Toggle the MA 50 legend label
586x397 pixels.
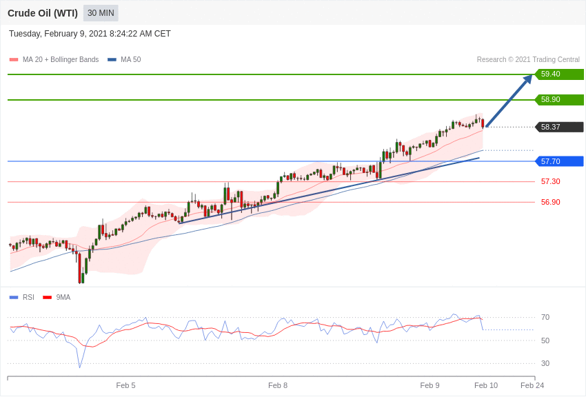pos(131,60)
